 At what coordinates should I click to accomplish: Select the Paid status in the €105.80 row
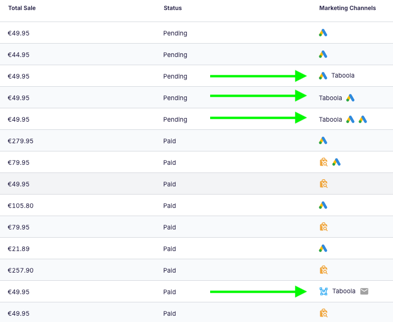(x=169, y=206)
